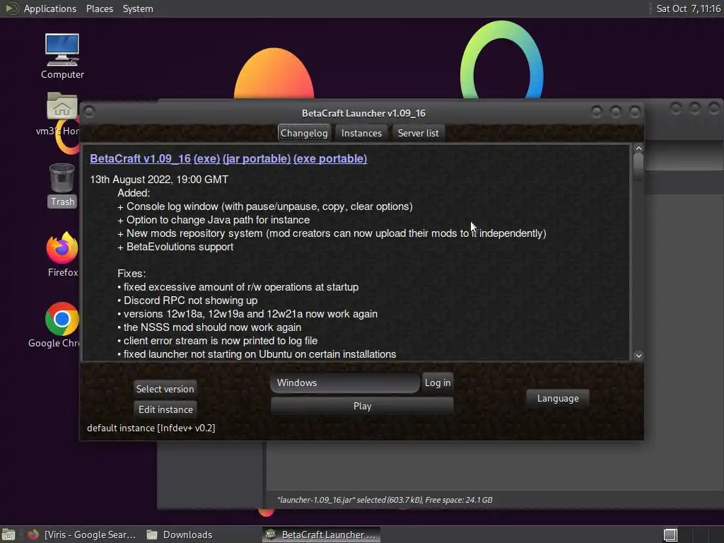Click the '13th August 2022, 19:00 GMT' date text
The height and width of the screenshot is (543, 724).
tap(159, 180)
